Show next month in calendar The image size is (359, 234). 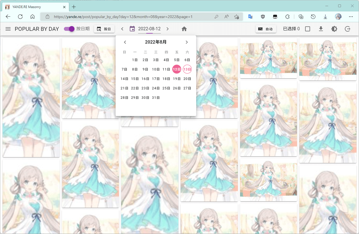pos(187,42)
